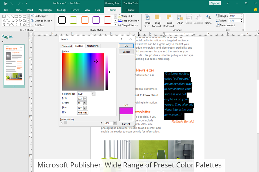Click Cancel in the Colors dialog
This screenshot has width=259, height=172.
126,52
